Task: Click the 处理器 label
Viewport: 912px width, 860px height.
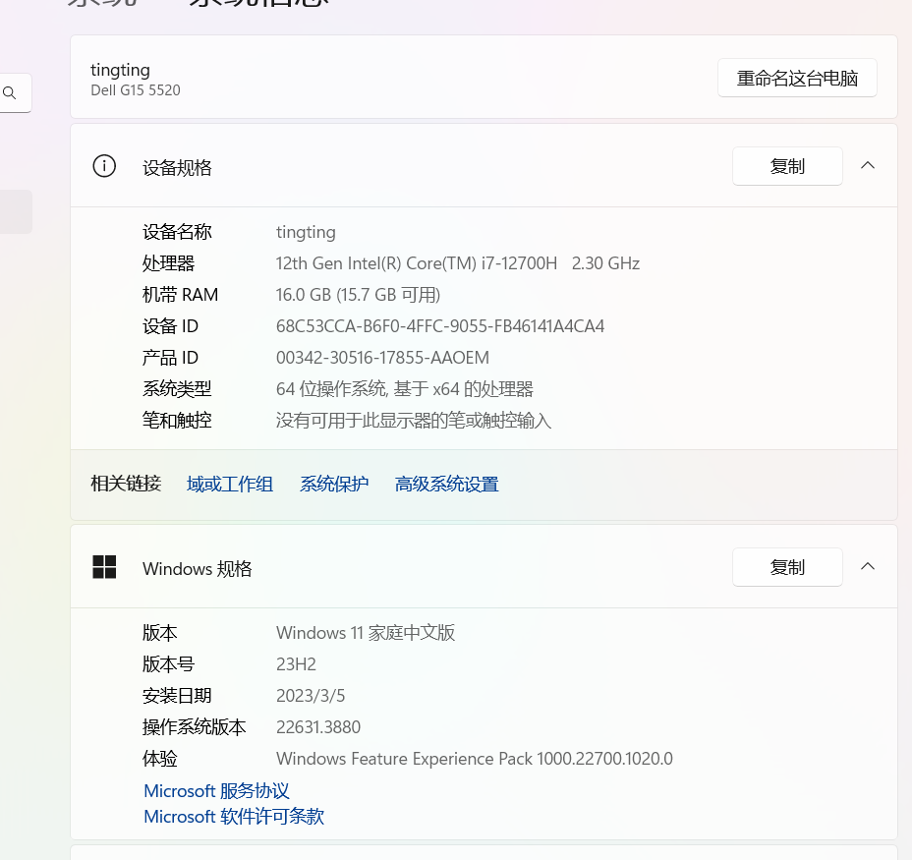Action: click(x=168, y=263)
